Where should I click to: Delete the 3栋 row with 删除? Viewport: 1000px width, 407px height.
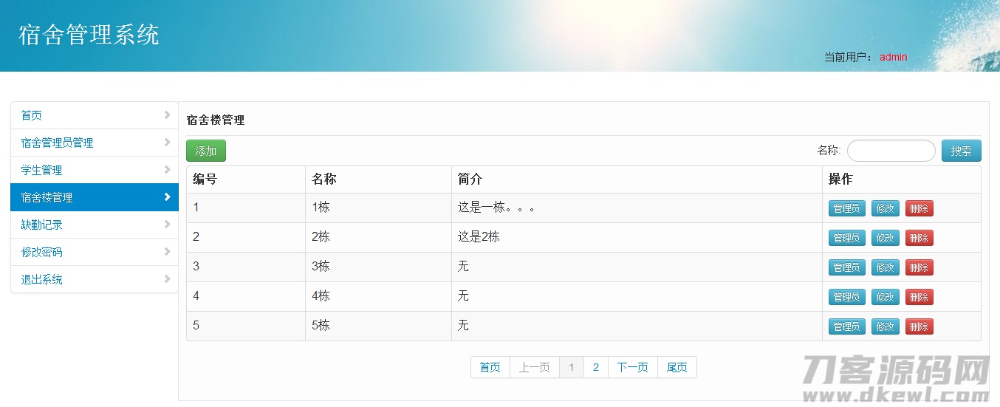(919, 267)
